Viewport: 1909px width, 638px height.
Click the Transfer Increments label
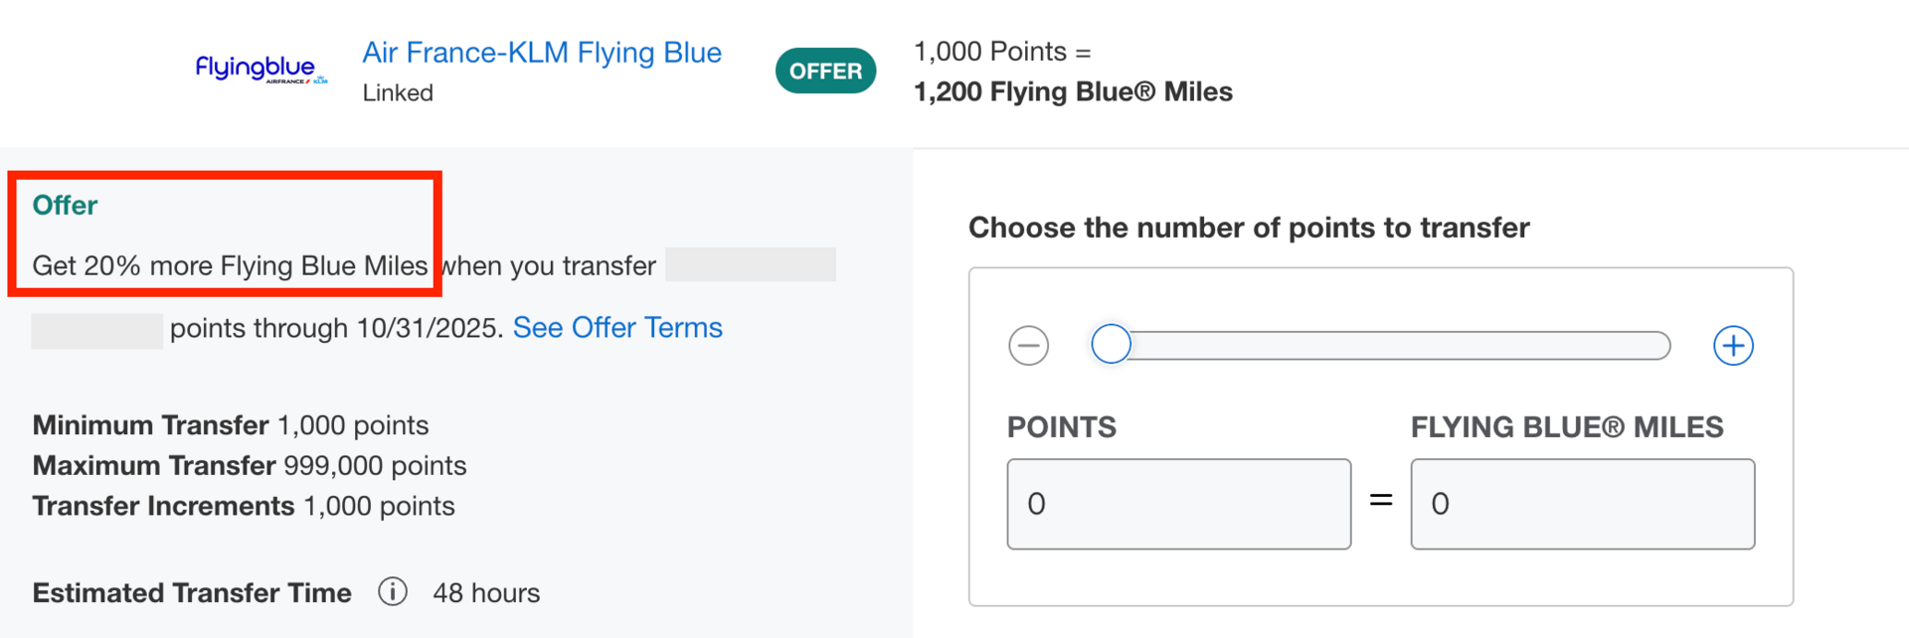(x=164, y=507)
